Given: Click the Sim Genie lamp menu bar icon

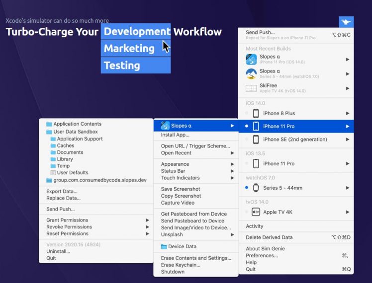Looking at the screenshot, I should pyautogui.click(x=346, y=22).
